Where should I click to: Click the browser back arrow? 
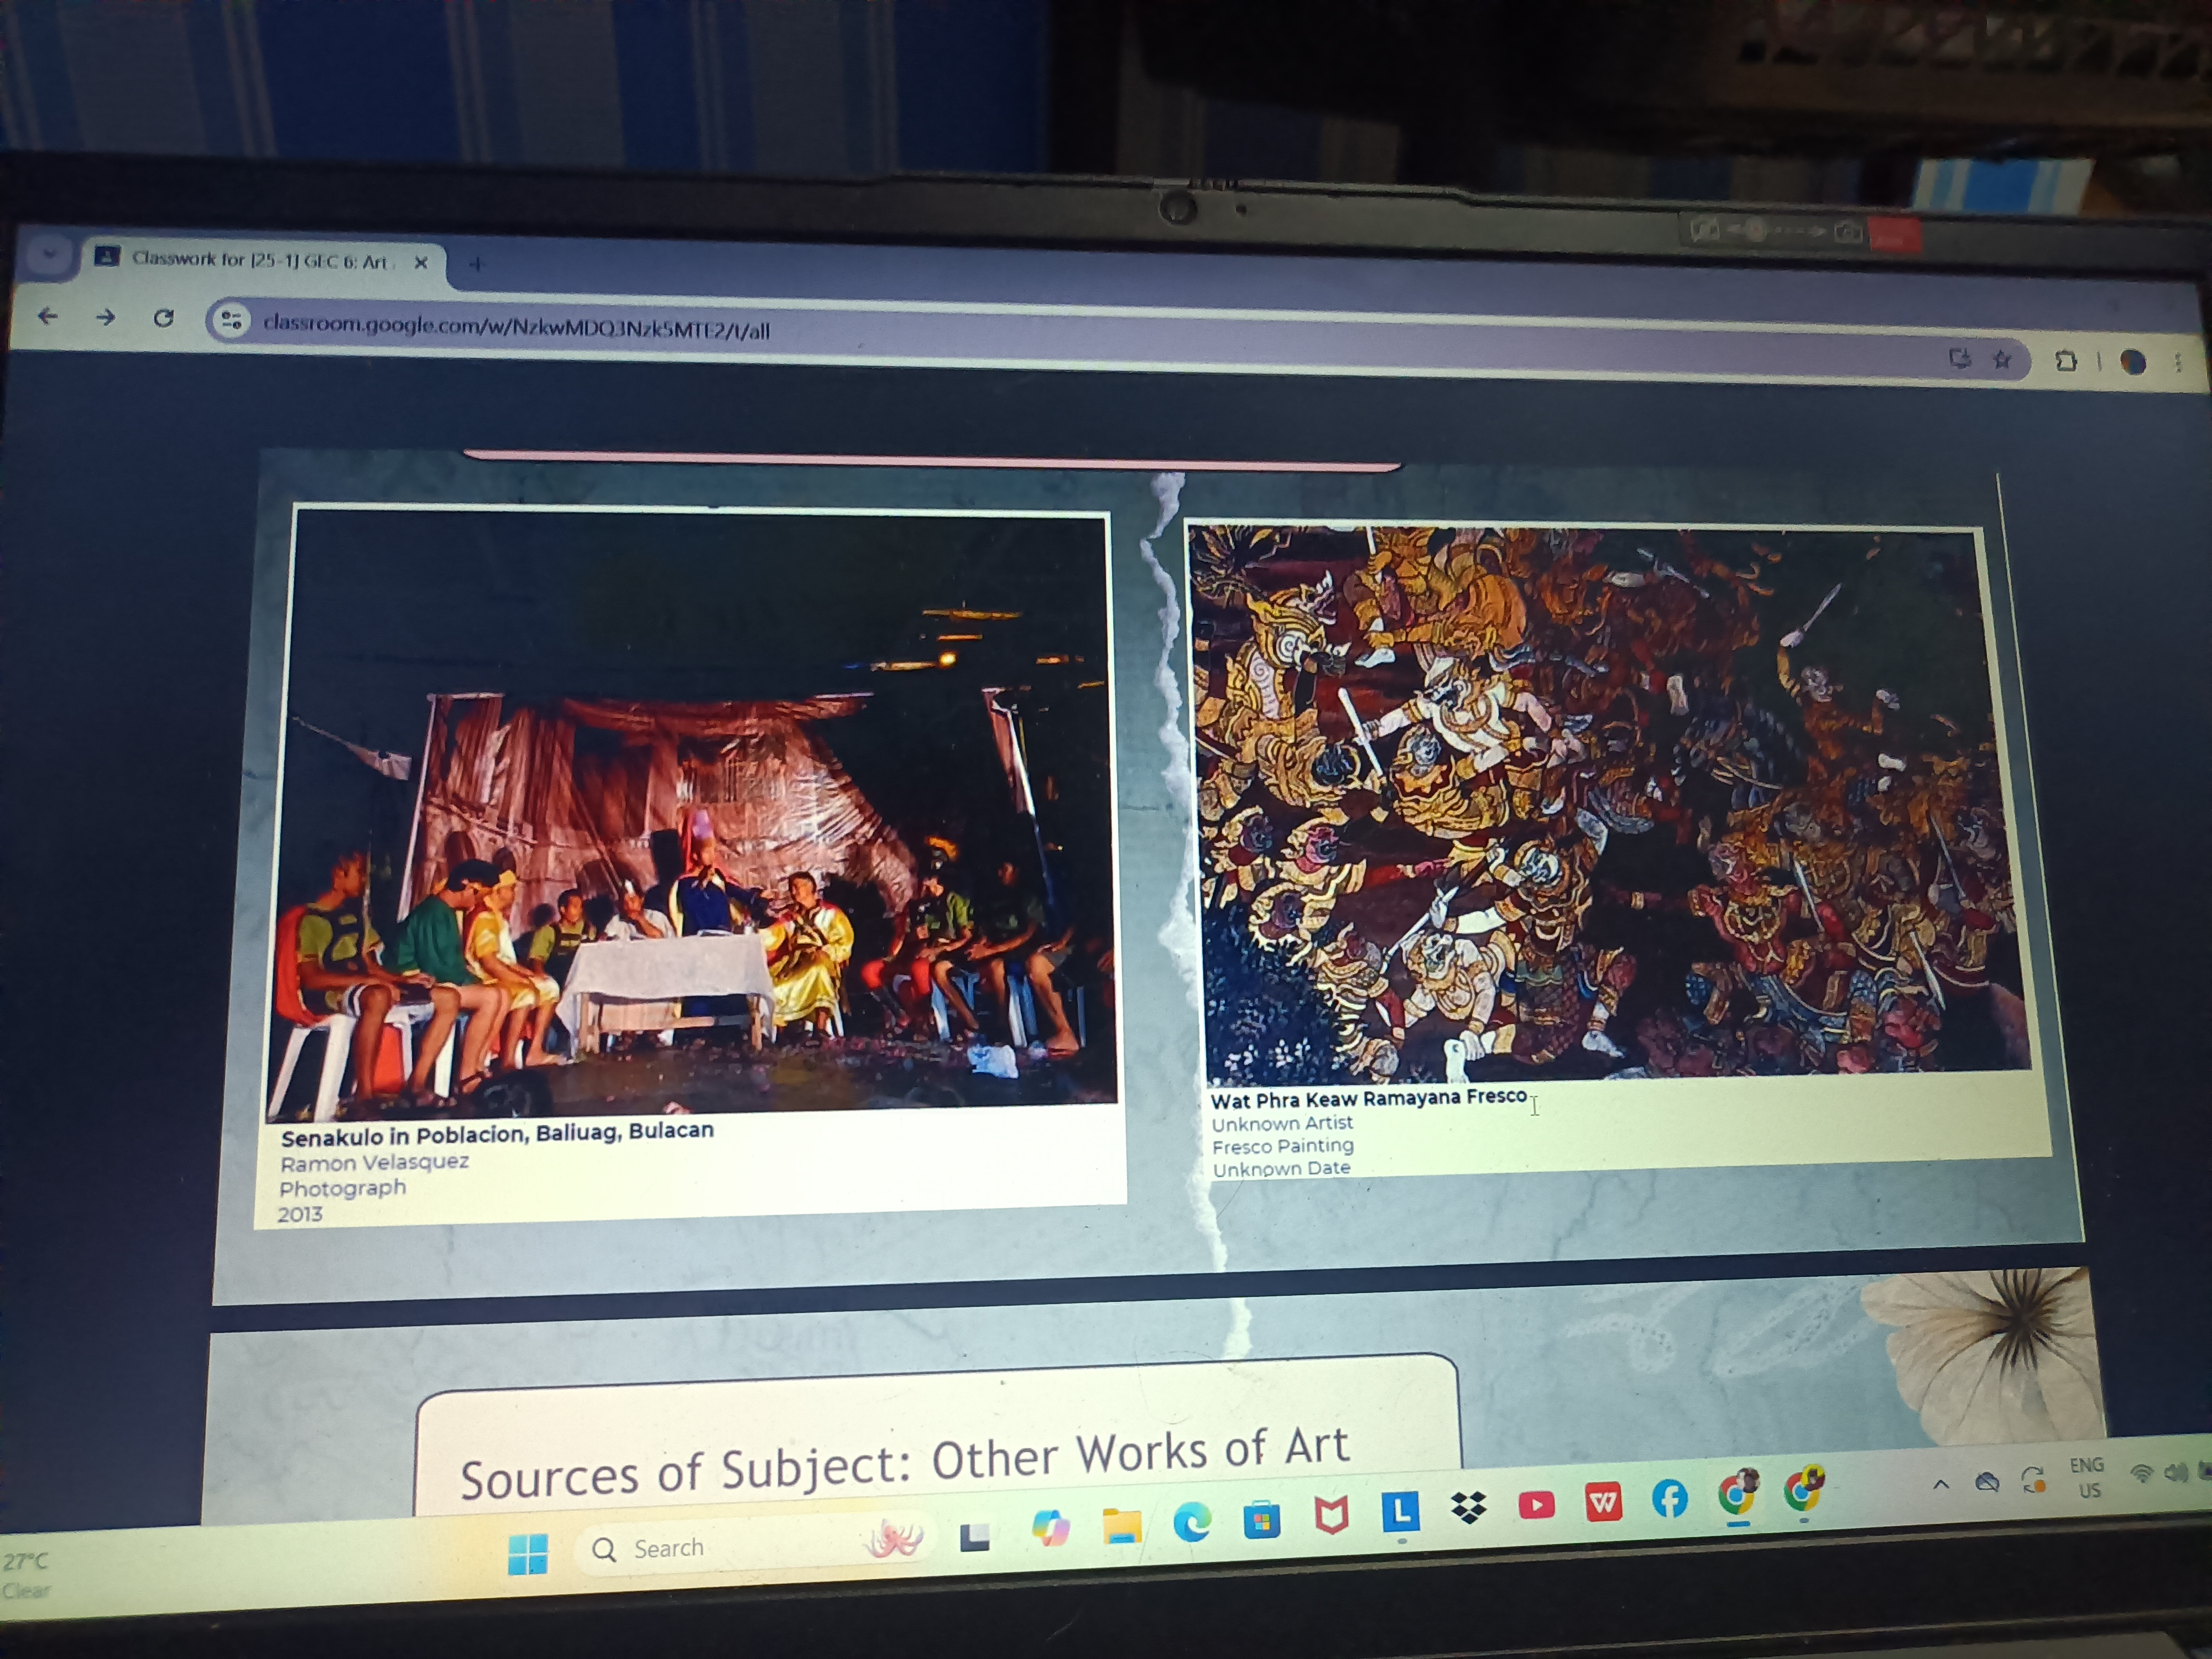pyautogui.click(x=47, y=317)
